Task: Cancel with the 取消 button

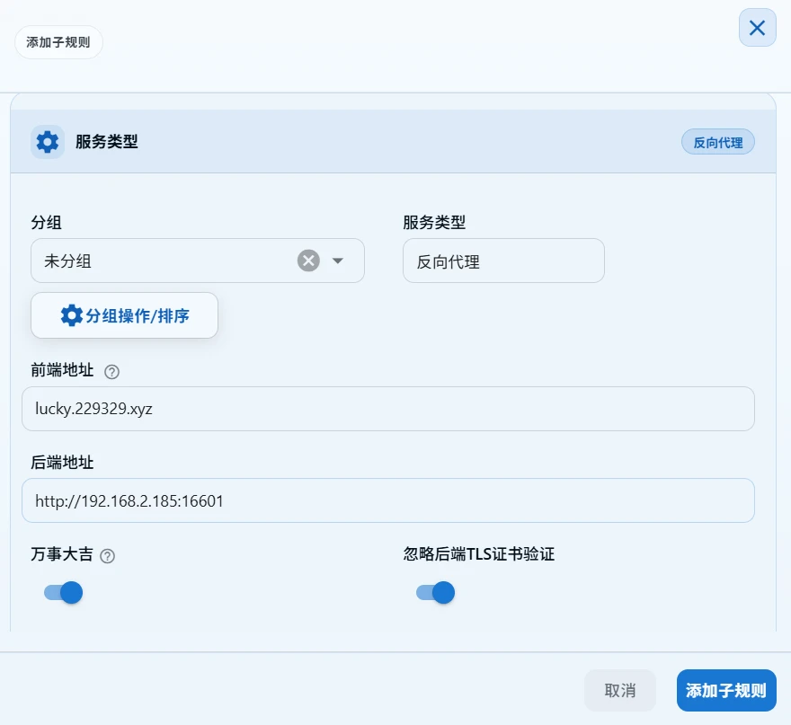Action: [620, 690]
